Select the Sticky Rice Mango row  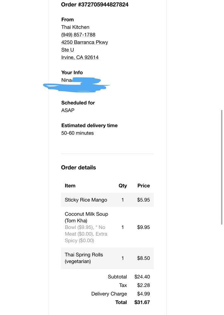pyautogui.click(x=107, y=200)
